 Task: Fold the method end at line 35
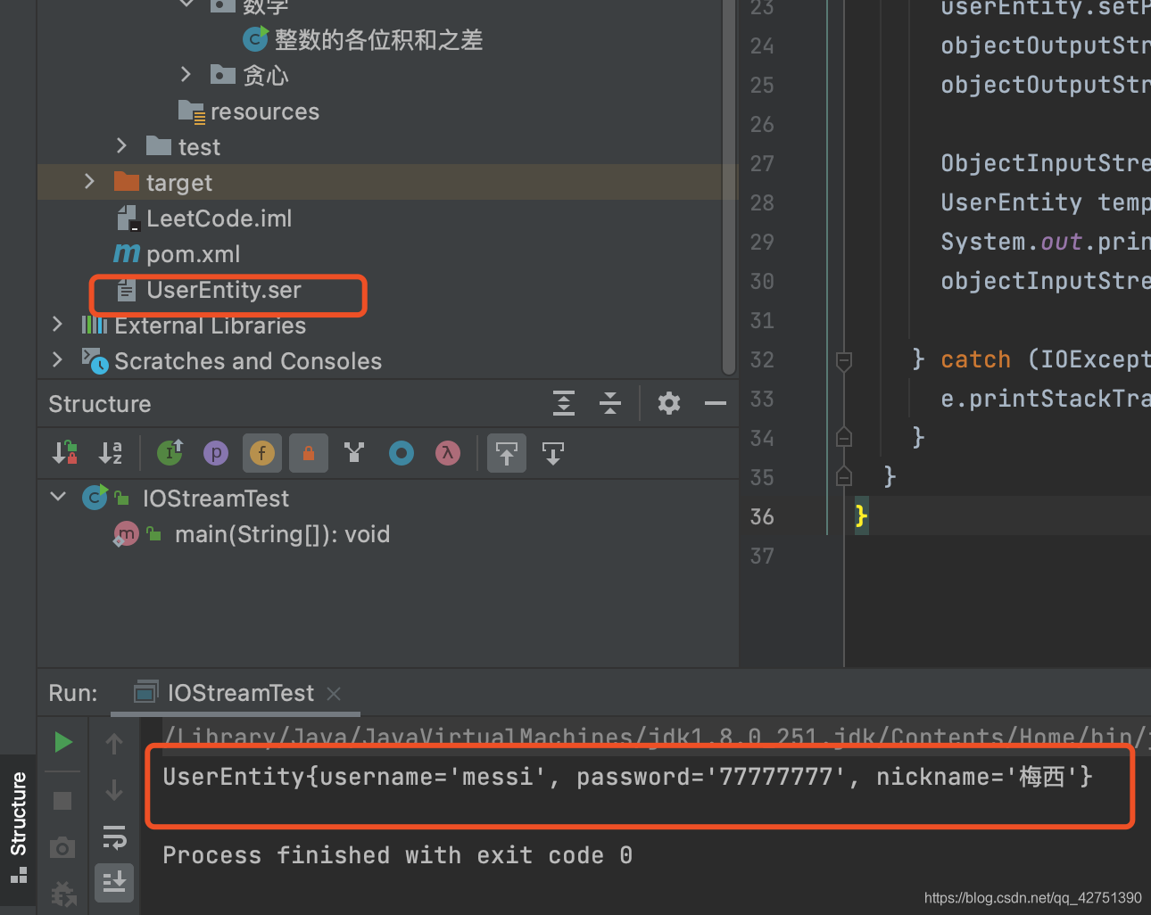tap(844, 476)
